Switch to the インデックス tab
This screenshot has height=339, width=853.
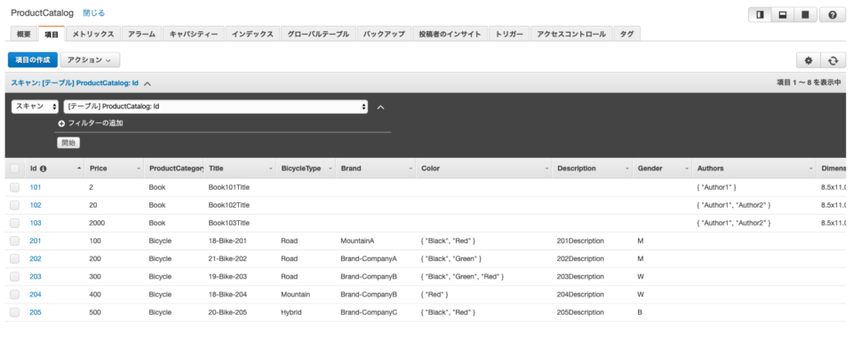pos(252,34)
